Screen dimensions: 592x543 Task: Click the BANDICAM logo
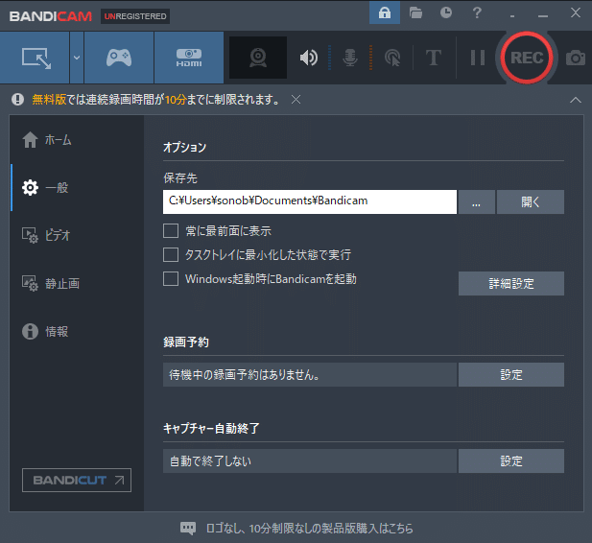(x=51, y=16)
